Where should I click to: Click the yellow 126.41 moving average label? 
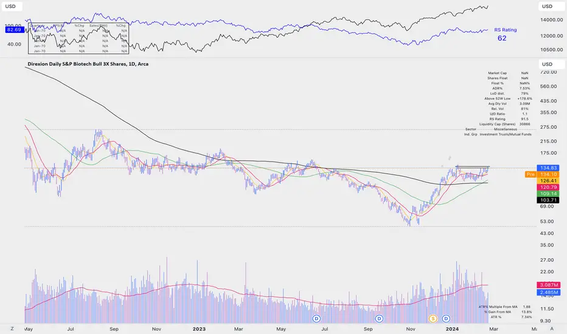point(549,181)
